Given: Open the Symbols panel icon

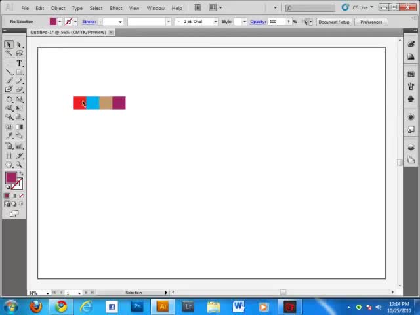Looking at the screenshot, I should point(411,99).
